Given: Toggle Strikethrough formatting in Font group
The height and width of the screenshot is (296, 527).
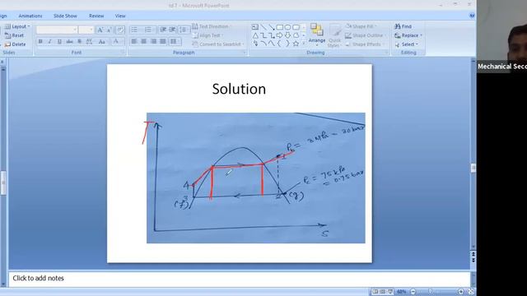Looking at the screenshot, I should (x=69, y=42).
